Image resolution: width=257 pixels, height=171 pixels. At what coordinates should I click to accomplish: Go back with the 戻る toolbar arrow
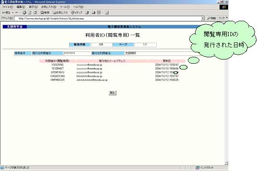pyautogui.click(x=6, y=13)
